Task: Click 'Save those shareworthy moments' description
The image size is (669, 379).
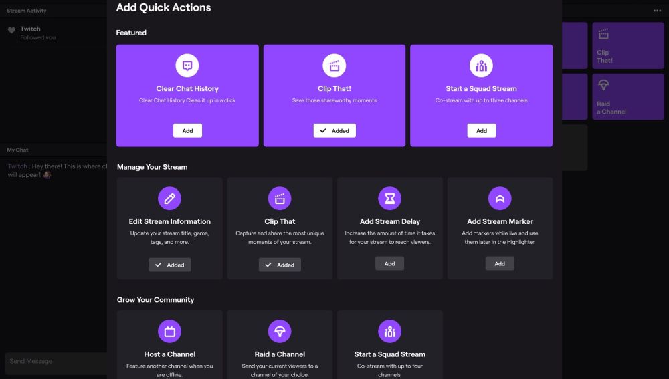Action: pos(334,101)
